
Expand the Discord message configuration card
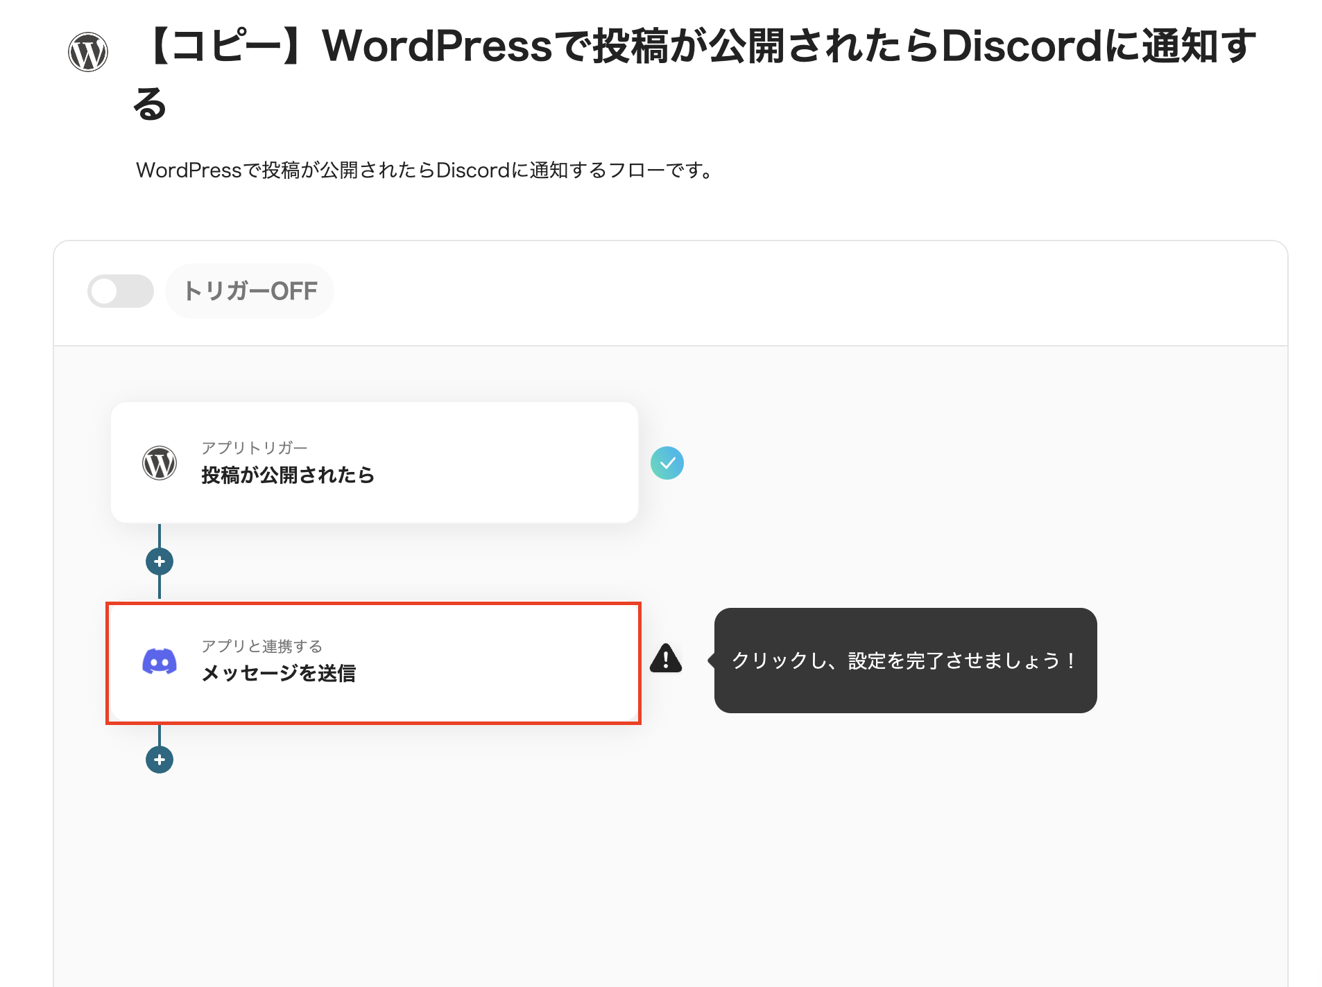[375, 661]
